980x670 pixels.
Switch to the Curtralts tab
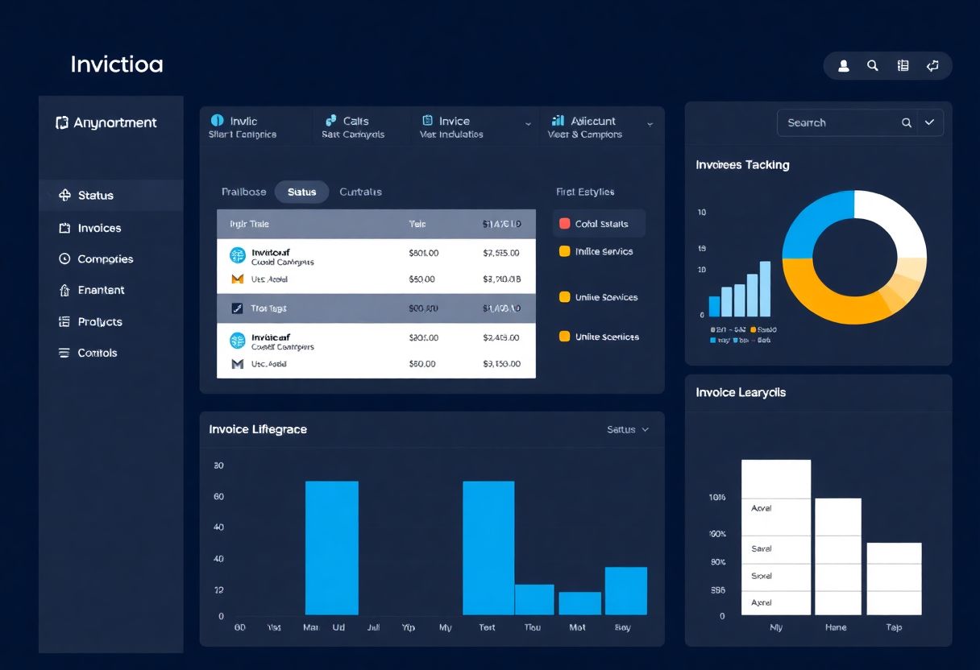[x=360, y=192]
